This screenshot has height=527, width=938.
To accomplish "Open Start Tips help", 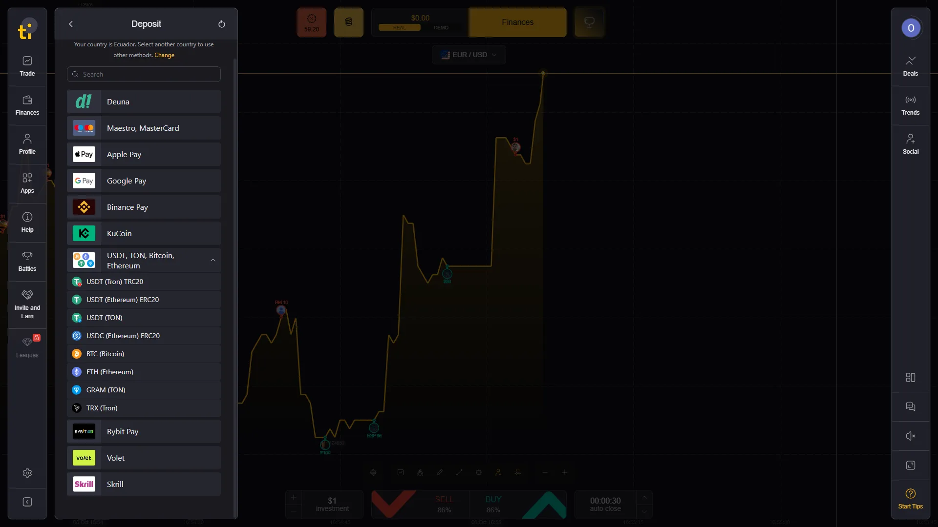I will (x=911, y=499).
